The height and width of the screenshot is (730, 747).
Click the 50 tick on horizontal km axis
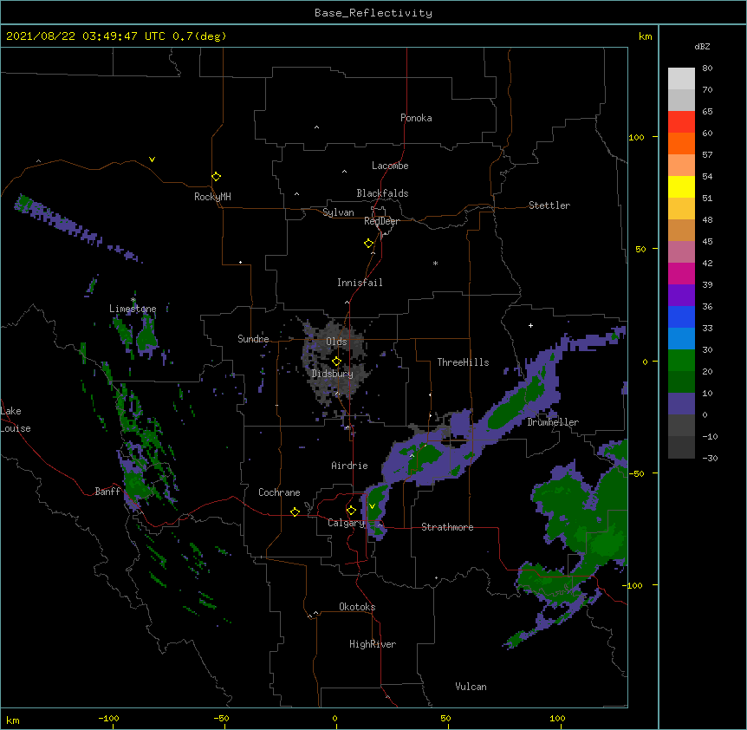coord(445,718)
